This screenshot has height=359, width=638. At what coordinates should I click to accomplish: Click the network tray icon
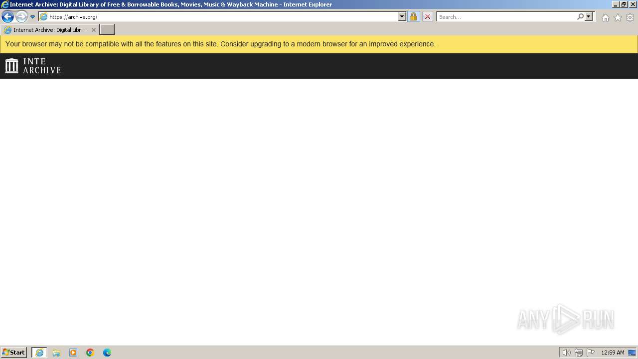pyautogui.click(x=578, y=353)
